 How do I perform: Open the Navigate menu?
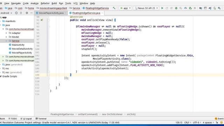[16, 3]
